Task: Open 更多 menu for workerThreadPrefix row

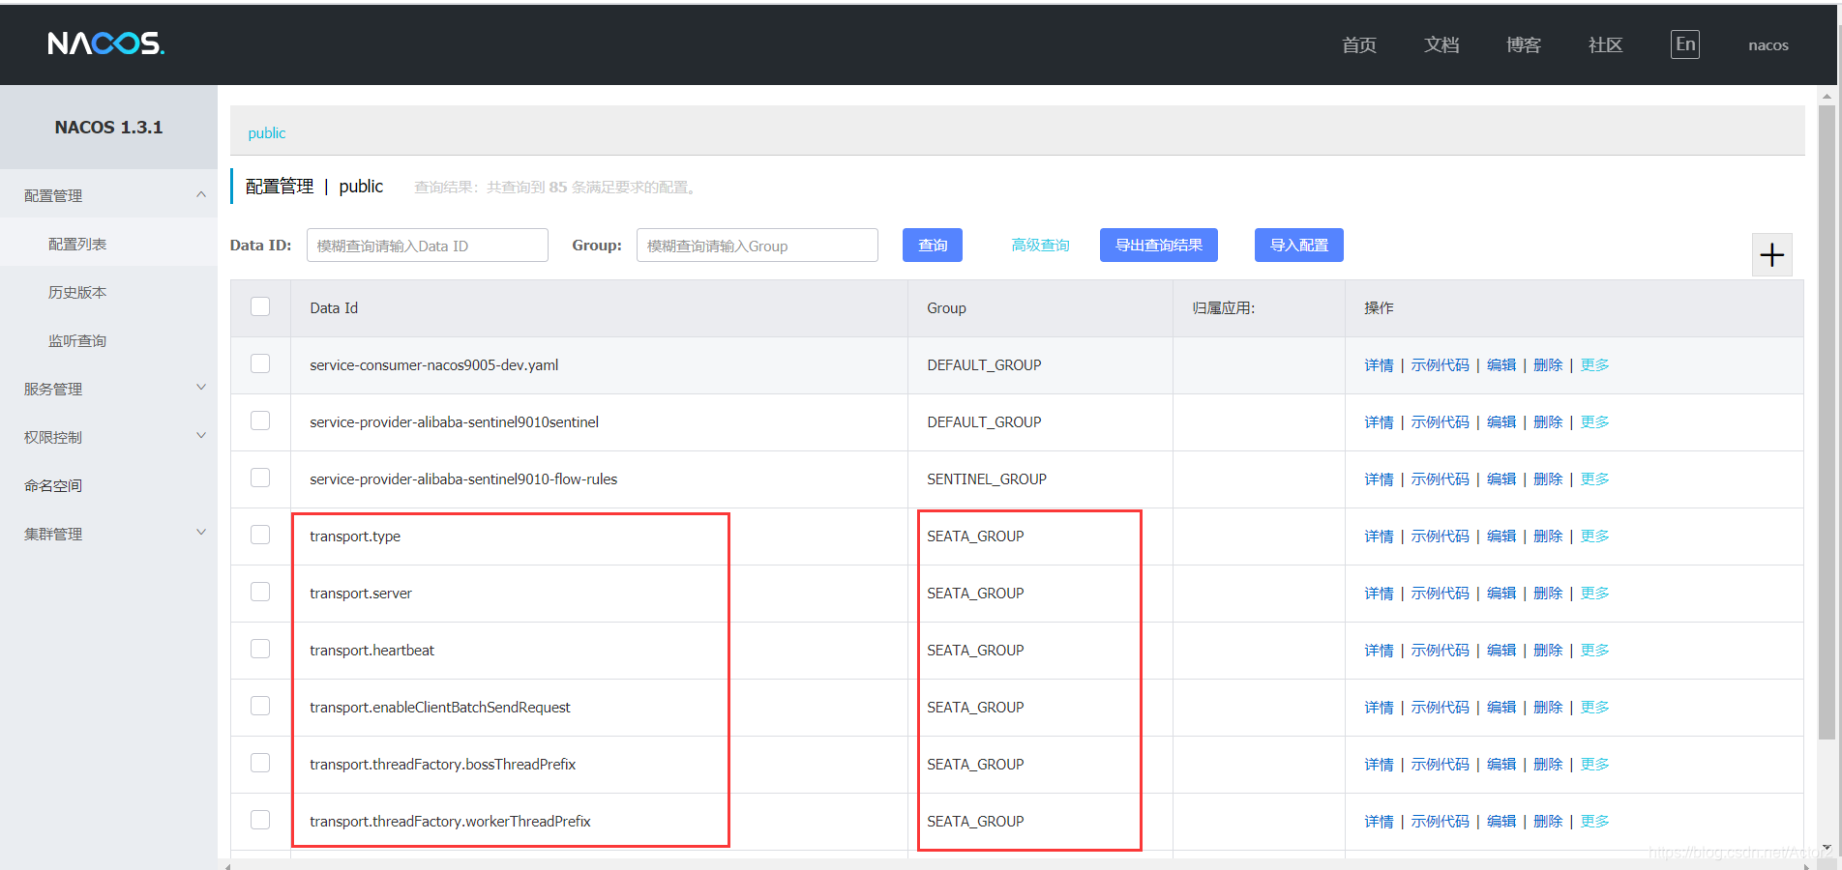Action: (1594, 822)
